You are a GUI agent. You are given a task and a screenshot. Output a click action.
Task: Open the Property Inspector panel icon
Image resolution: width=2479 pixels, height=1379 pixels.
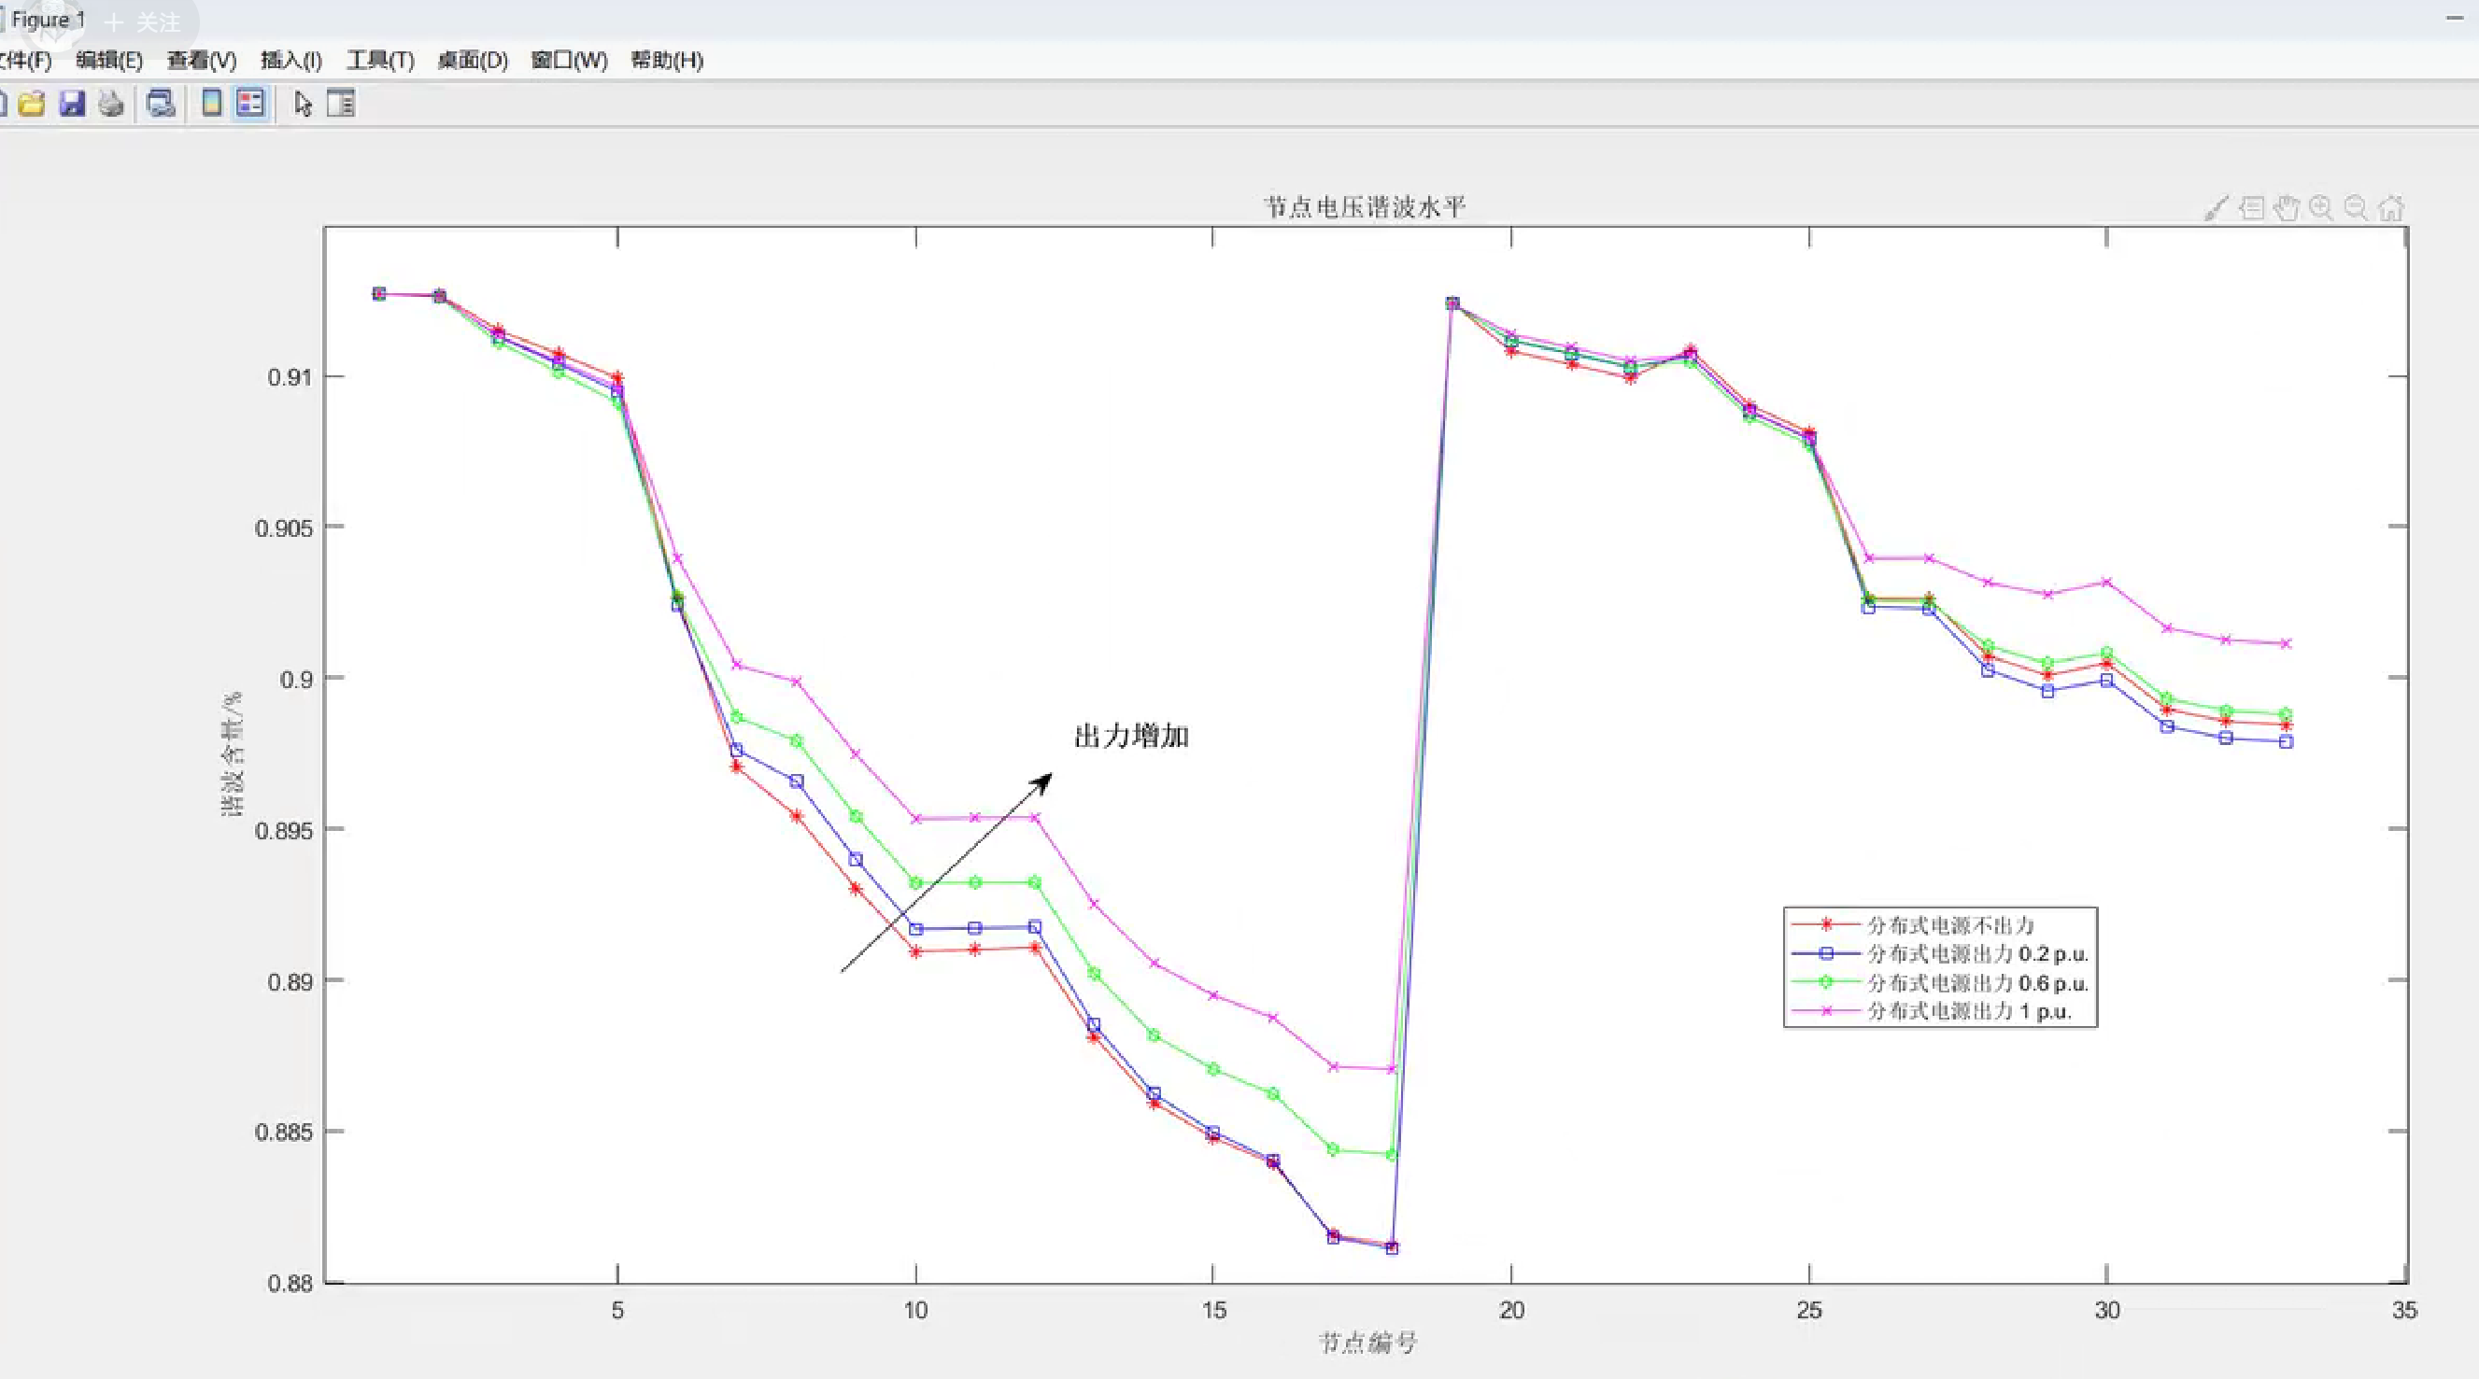(341, 104)
